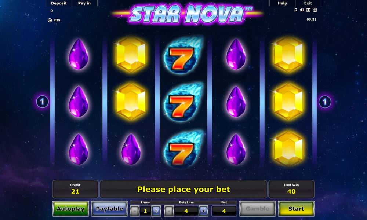
Task: Exit the Star Nova game
Action: pyautogui.click(x=308, y=3)
